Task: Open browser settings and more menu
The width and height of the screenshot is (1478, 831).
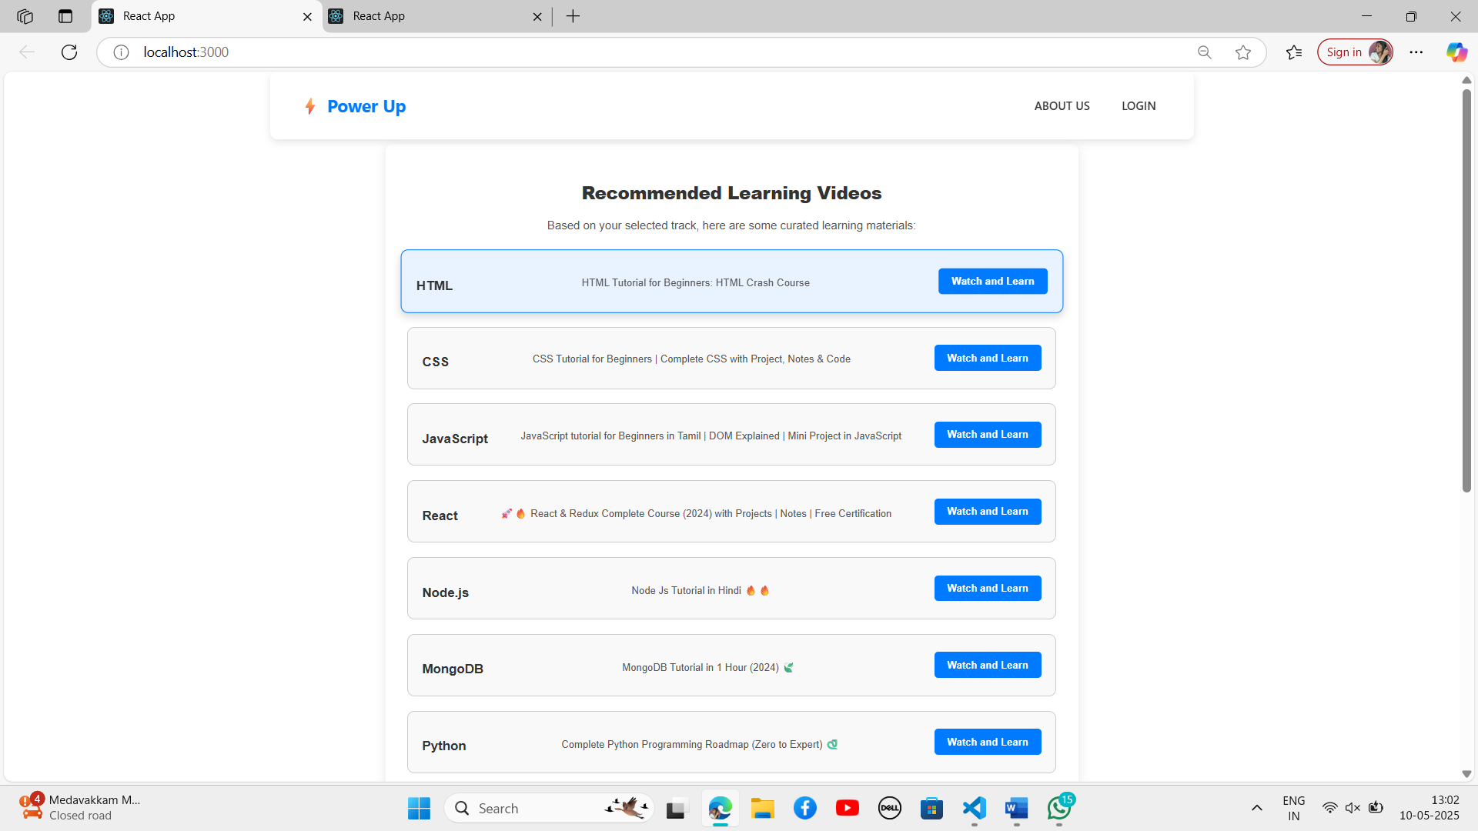Action: coord(1416,52)
